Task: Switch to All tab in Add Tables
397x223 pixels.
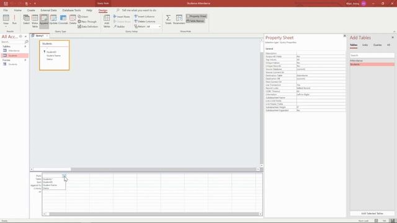Action: 388,45
